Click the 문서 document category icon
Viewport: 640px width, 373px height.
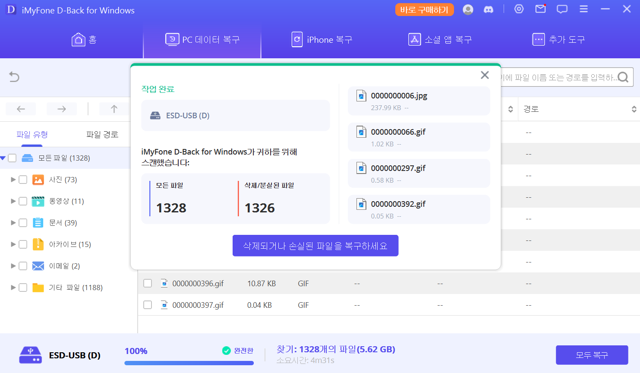pos(38,223)
